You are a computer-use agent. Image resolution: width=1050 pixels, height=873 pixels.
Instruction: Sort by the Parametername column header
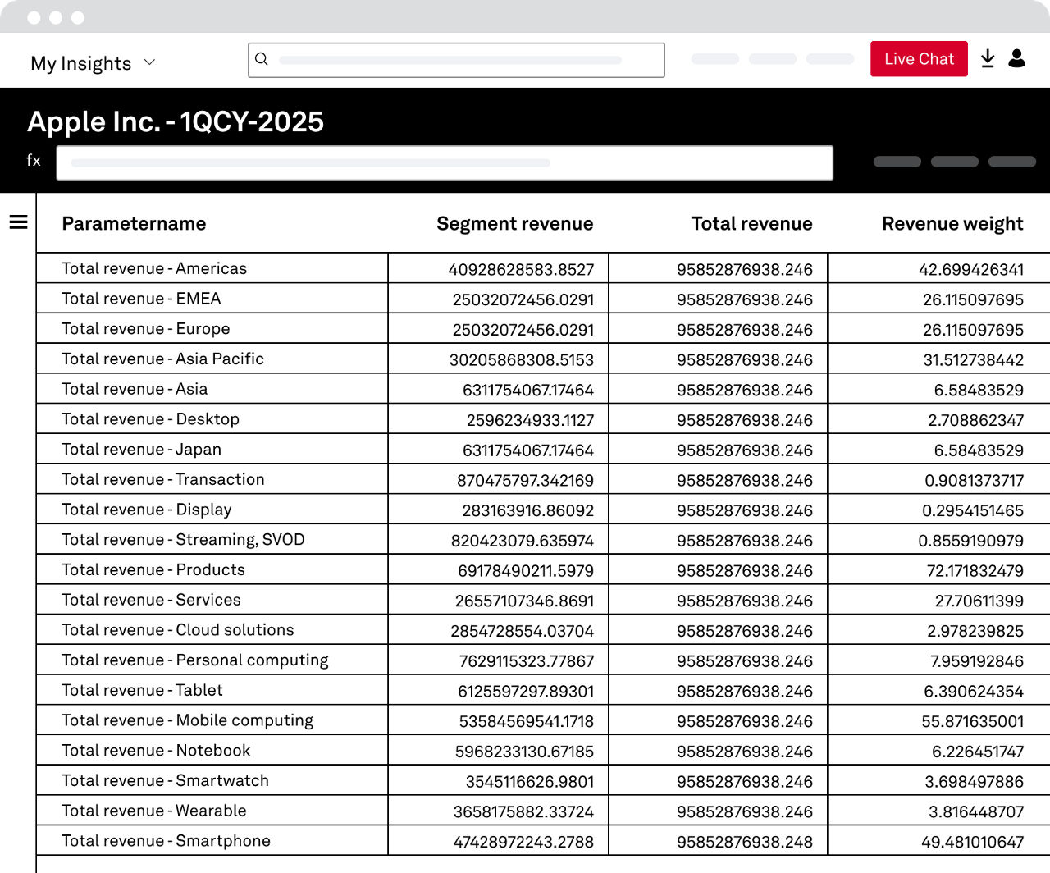[134, 224]
